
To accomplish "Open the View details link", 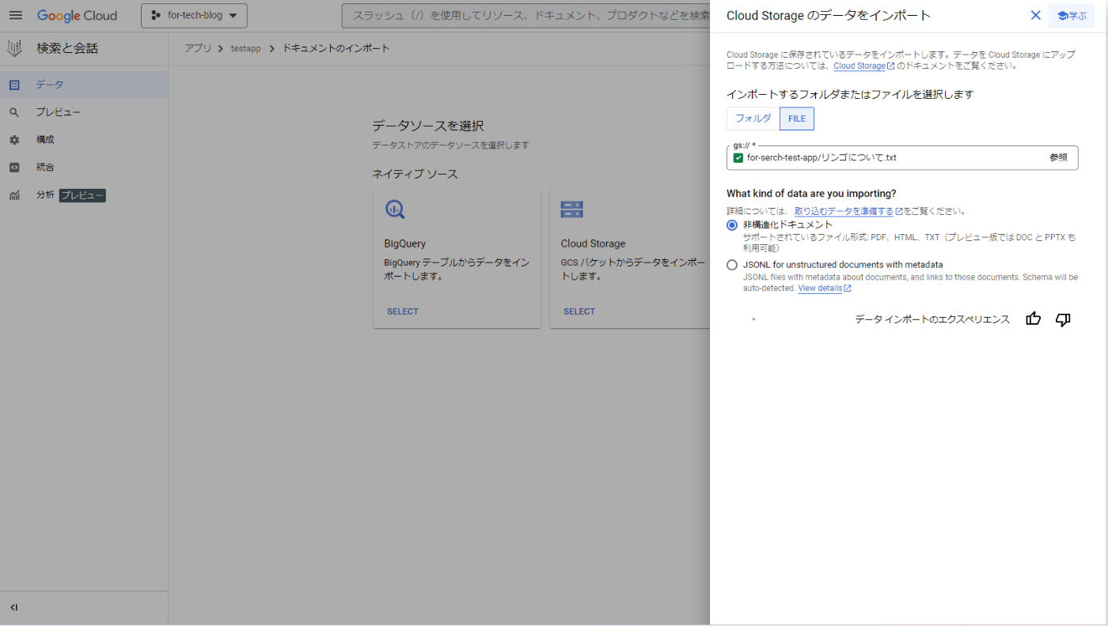I will (x=825, y=288).
